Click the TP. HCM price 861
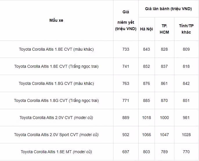 coord(164,83)
